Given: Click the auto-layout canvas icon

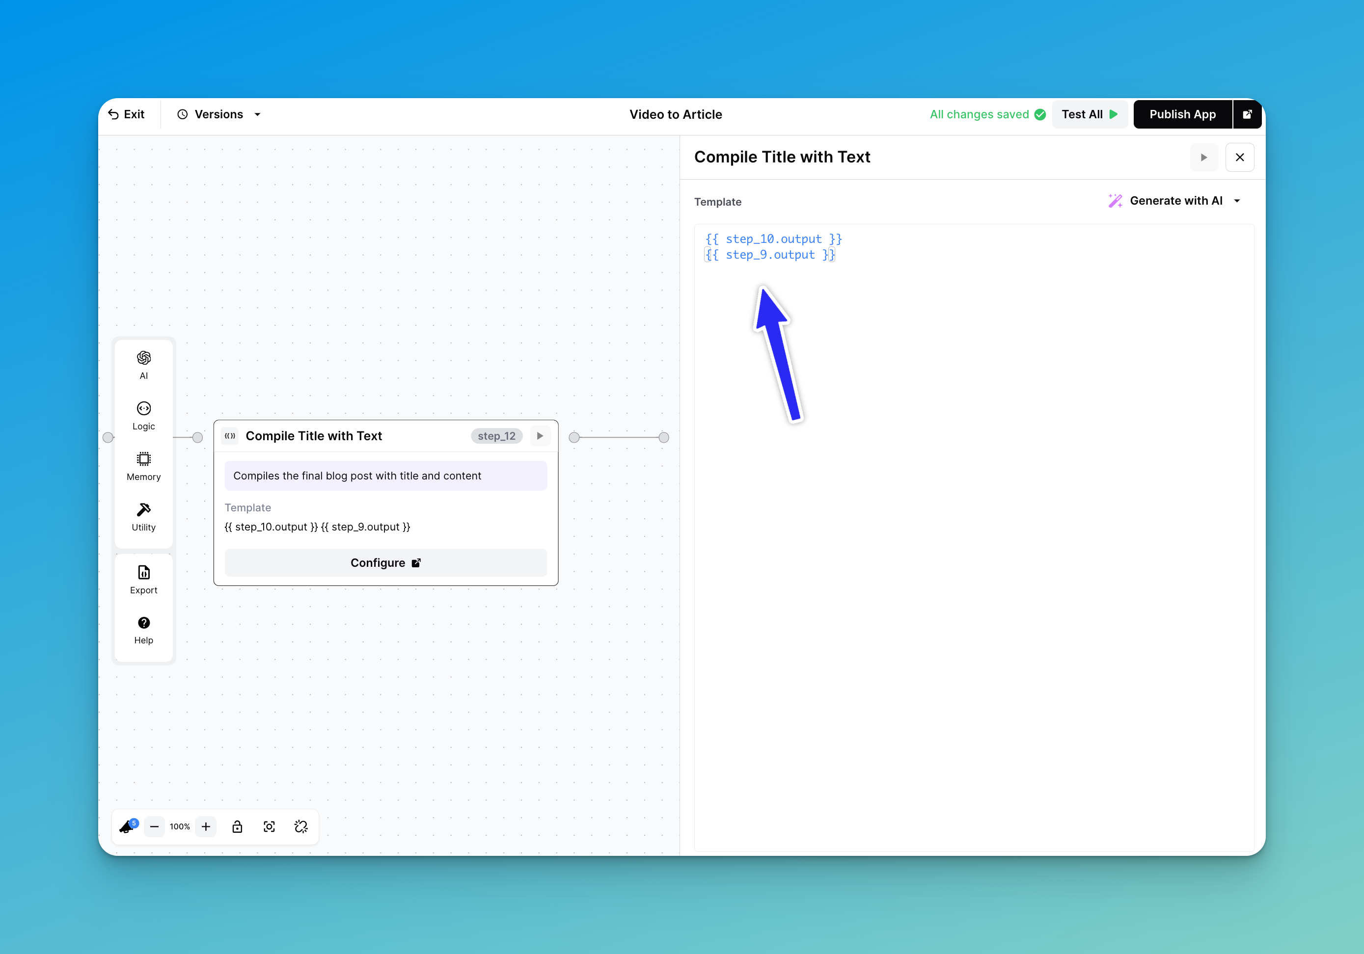Looking at the screenshot, I should tap(300, 826).
